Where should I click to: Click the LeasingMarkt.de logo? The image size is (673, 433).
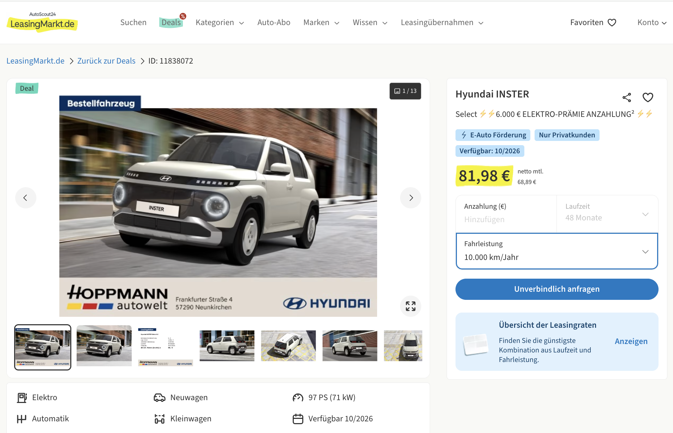(42, 22)
